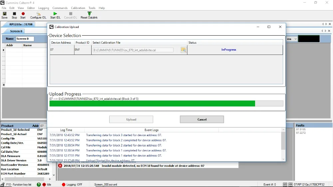Click the block 1 started log entry

click(x=124, y=155)
